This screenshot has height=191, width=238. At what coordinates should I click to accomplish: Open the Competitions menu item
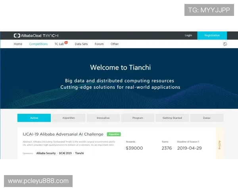pyautogui.click(x=38, y=44)
